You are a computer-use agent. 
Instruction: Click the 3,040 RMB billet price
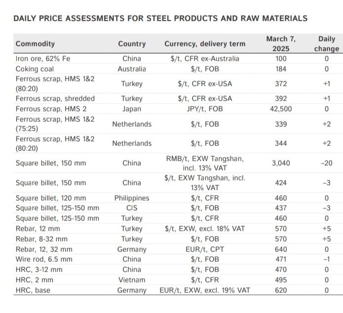tap(281, 163)
